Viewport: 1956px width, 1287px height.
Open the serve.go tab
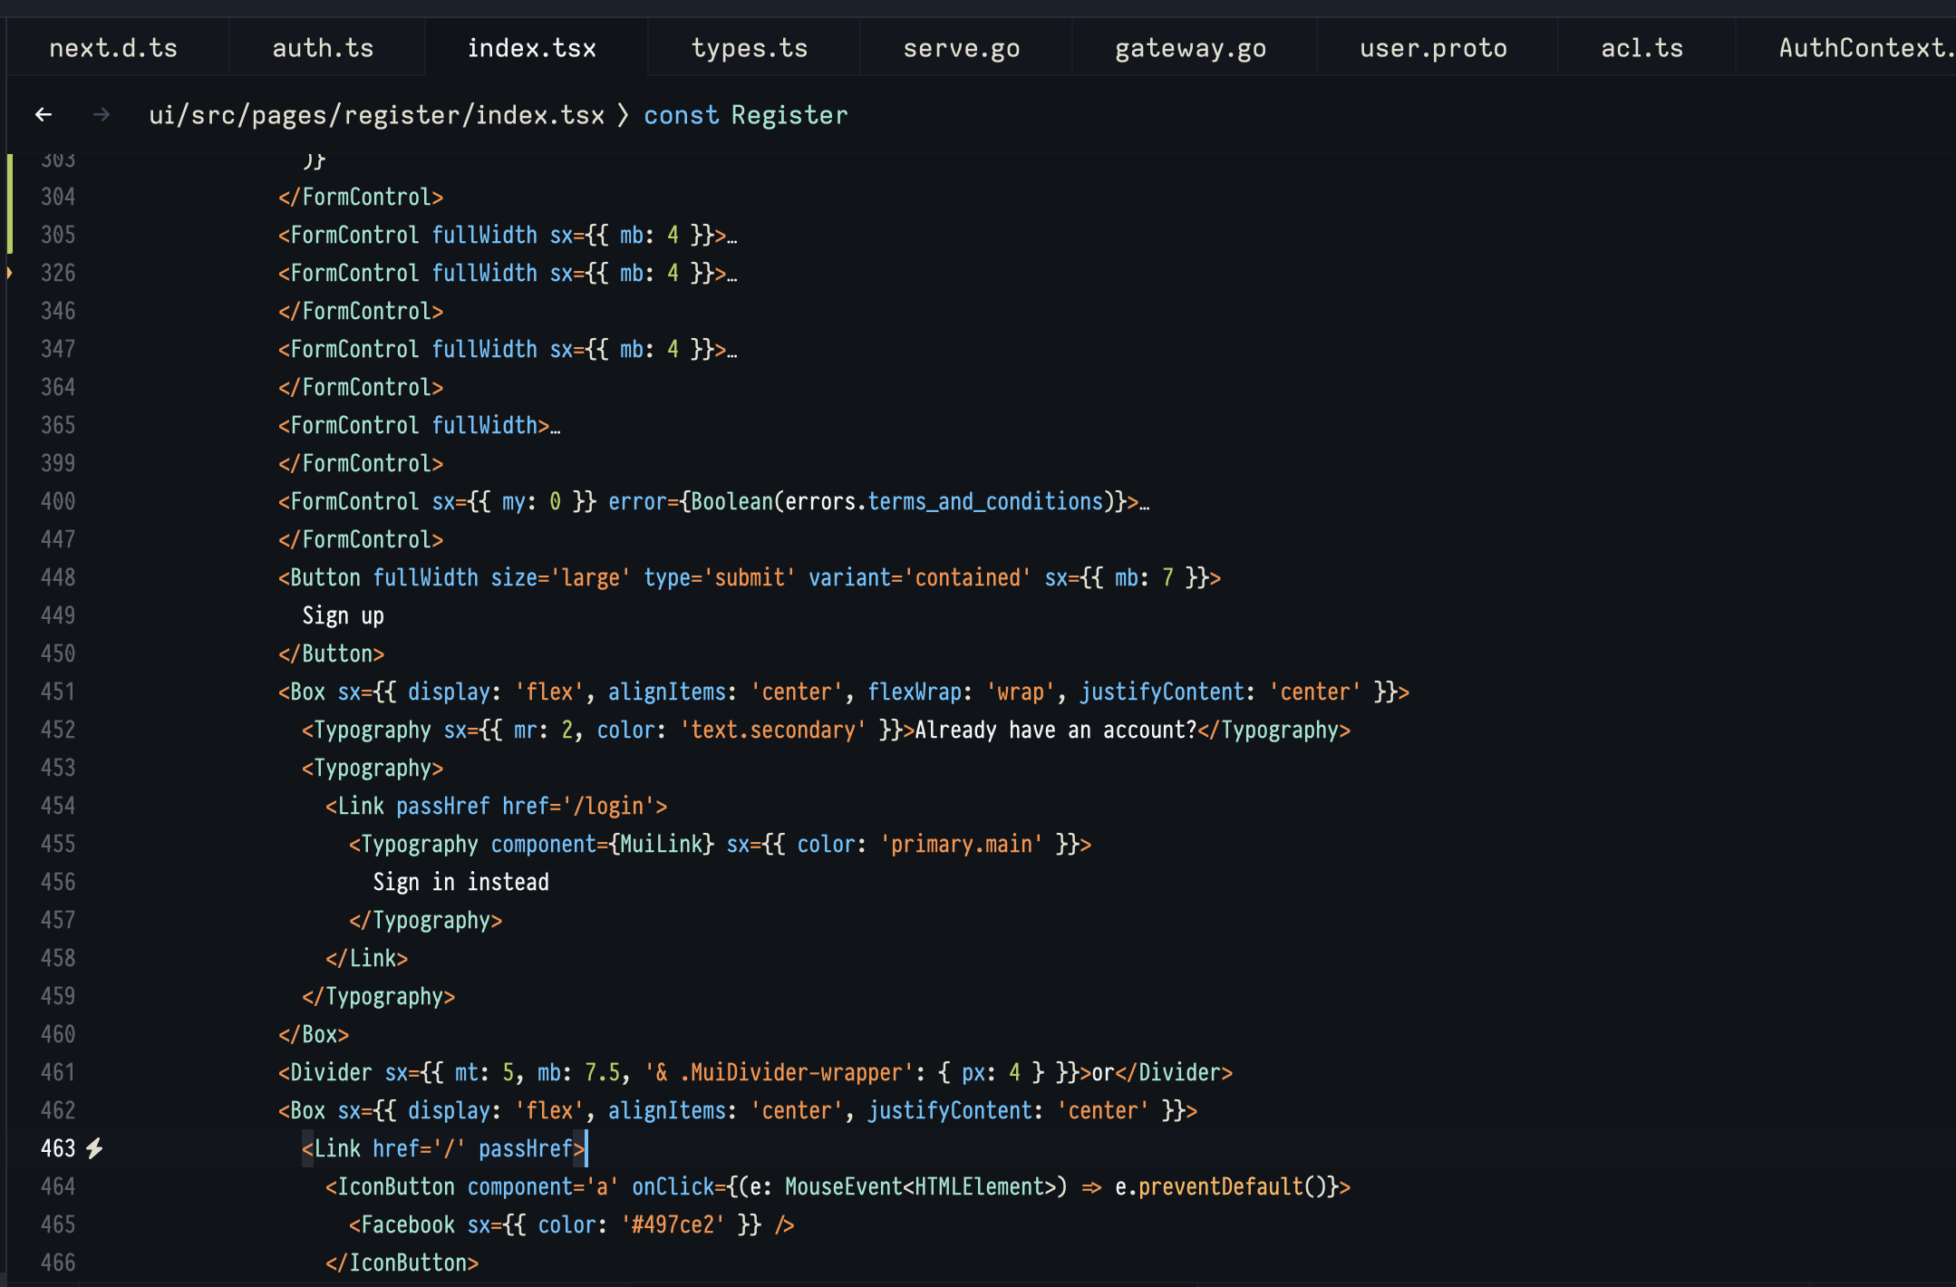click(962, 48)
